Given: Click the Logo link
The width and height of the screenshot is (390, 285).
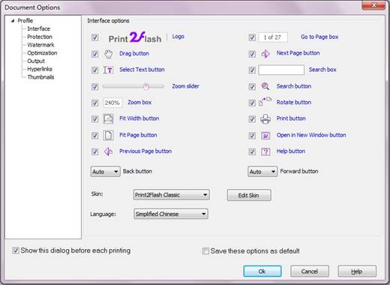Looking at the screenshot, I should pyautogui.click(x=178, y=37).
